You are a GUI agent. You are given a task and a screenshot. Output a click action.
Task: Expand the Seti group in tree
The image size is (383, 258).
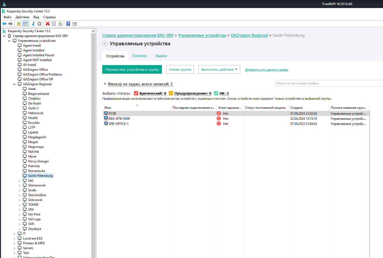pos(20,181)
